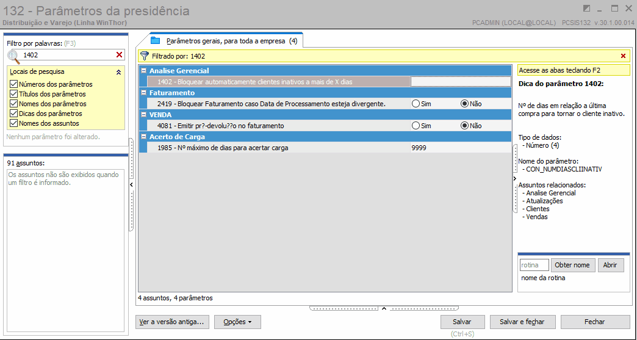
Task: Collapse the right tips panel arrow
Action: pos(514,178)
